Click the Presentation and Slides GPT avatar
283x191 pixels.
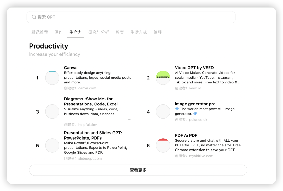click(x=52, y=145)
